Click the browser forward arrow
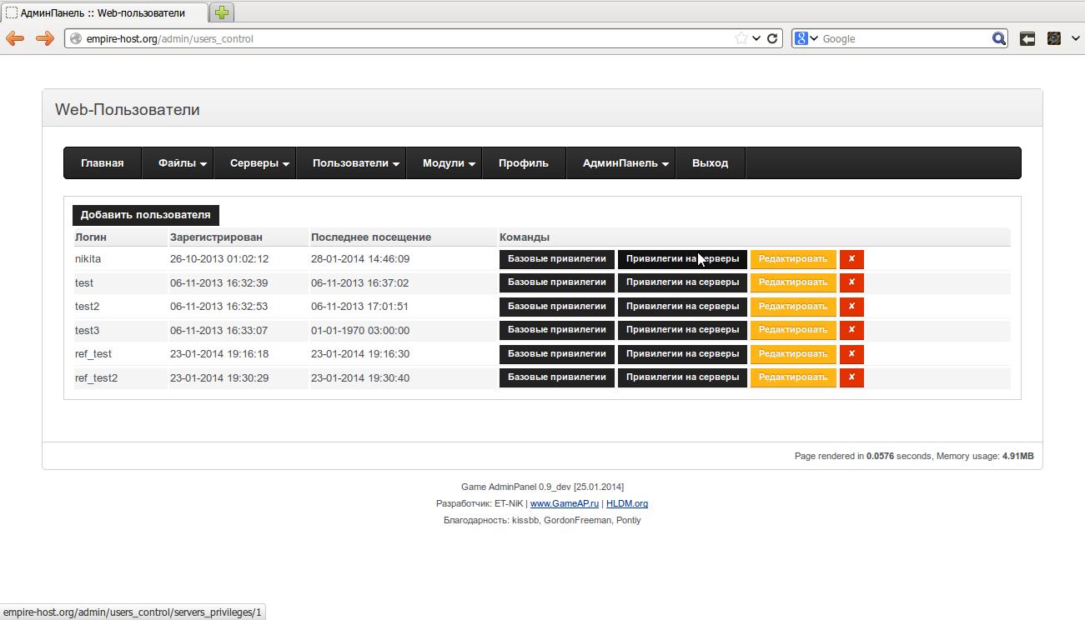The height and width of the screenshot is (620, 1085). [44, 38]
